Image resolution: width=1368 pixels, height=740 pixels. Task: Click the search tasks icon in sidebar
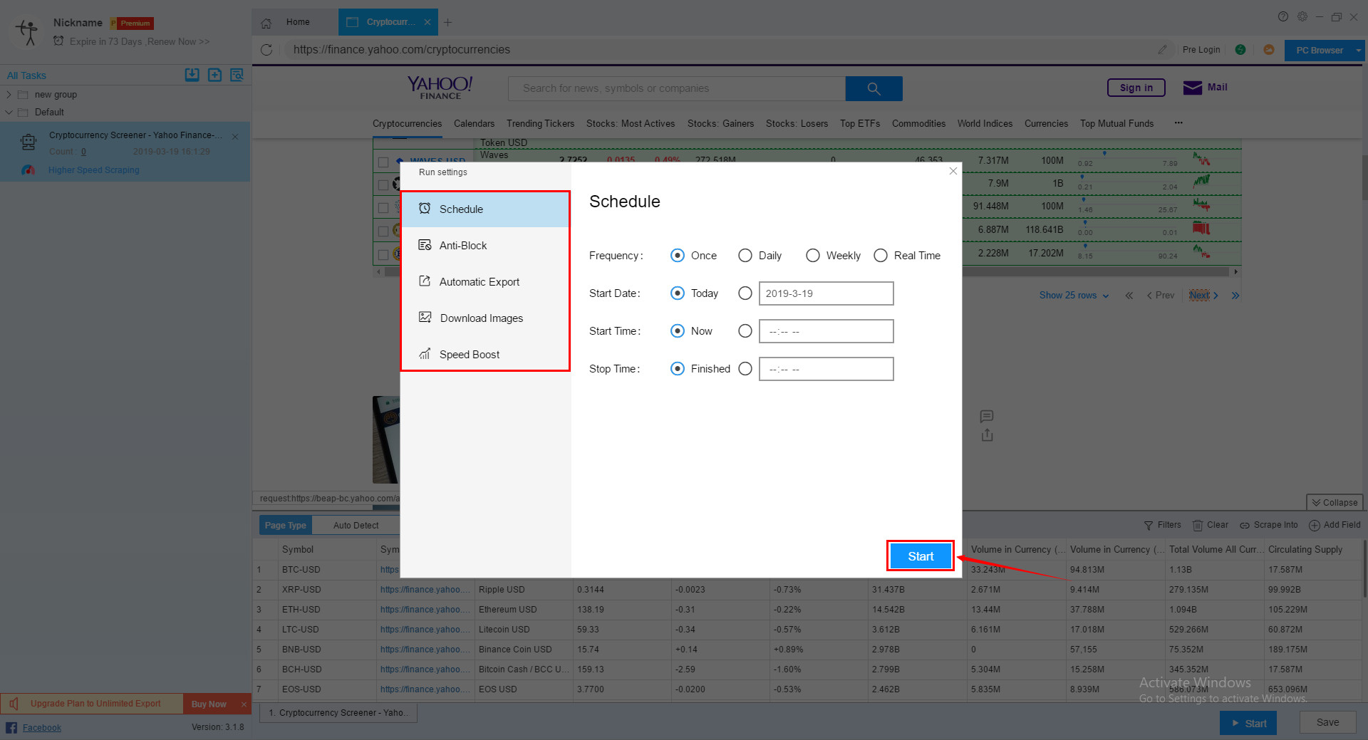(x=237, y=75)
